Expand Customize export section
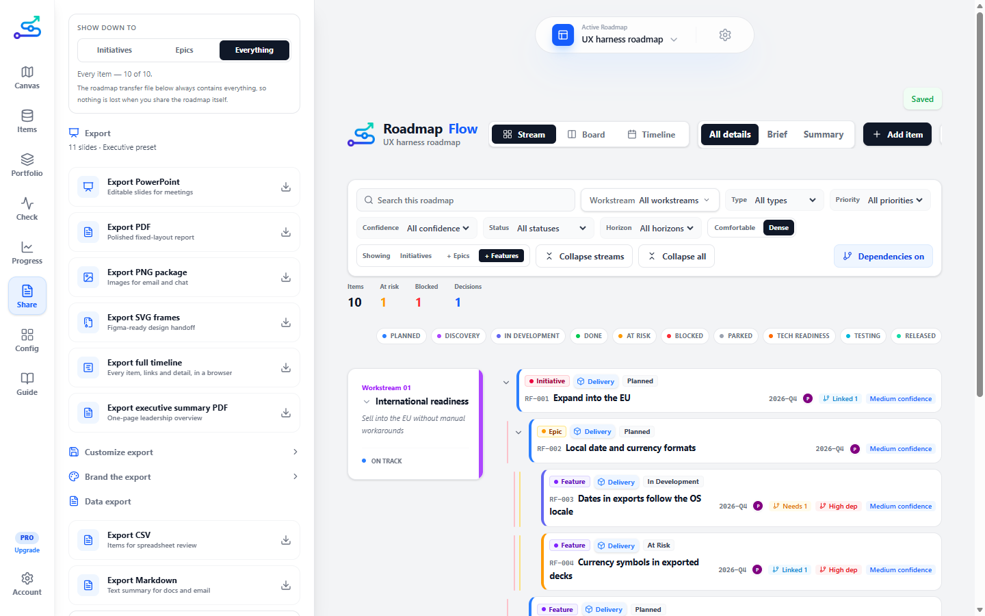985x616 pixels. pyautogui.click(x=184, y=452)
